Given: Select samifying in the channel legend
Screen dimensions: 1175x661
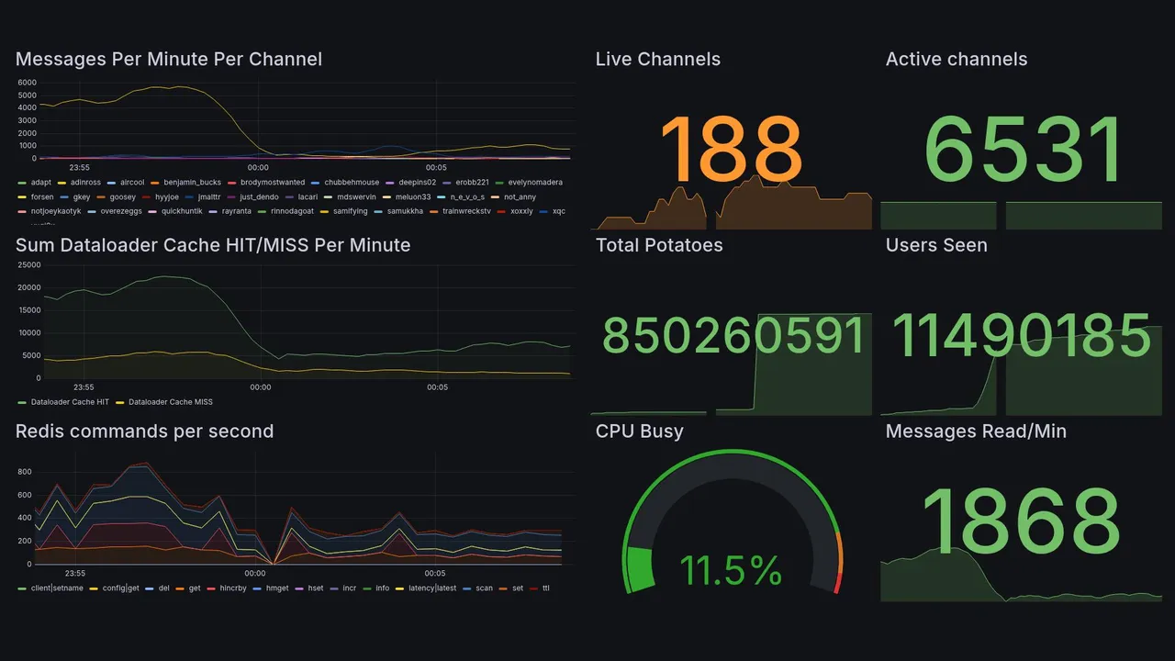Looking at the screenshot, I should pos(343,212).
